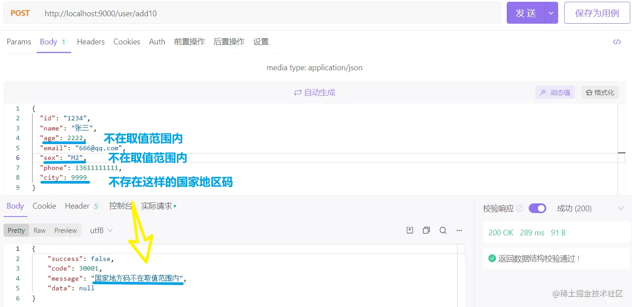This screenshot has width=632, height=307.
Task: Click the "city": 9999 line in the editor
Action: (x=63, y=177)
